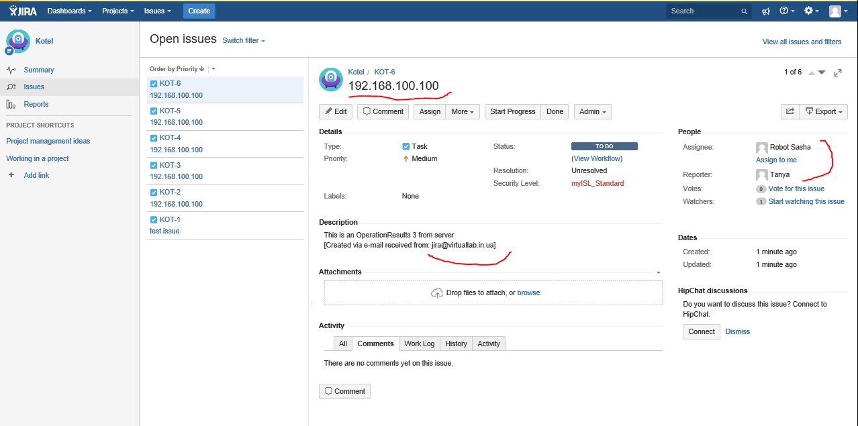This screenshot has height=426, width=858.
Task: Expand the More actions dropdown
Action: pos(463,111)
